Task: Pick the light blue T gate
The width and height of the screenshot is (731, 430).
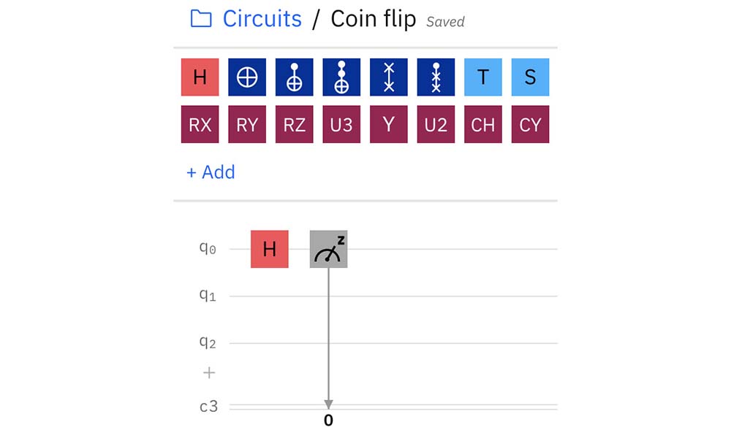Action: click(483, 77)
